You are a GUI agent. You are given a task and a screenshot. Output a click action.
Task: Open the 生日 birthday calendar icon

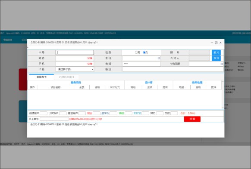pos(159,58)
